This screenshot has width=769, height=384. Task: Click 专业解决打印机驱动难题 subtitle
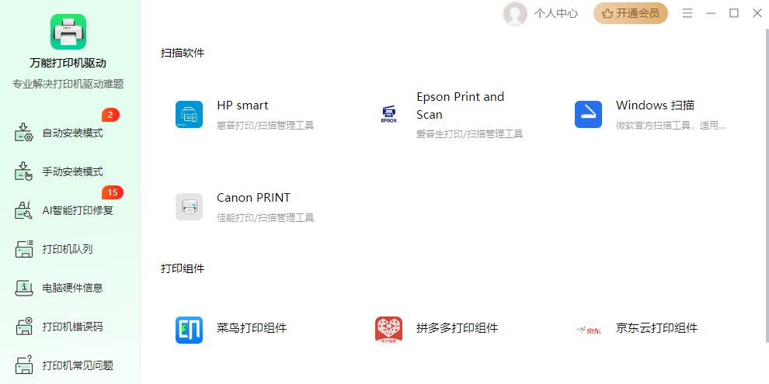coord(68,85)
